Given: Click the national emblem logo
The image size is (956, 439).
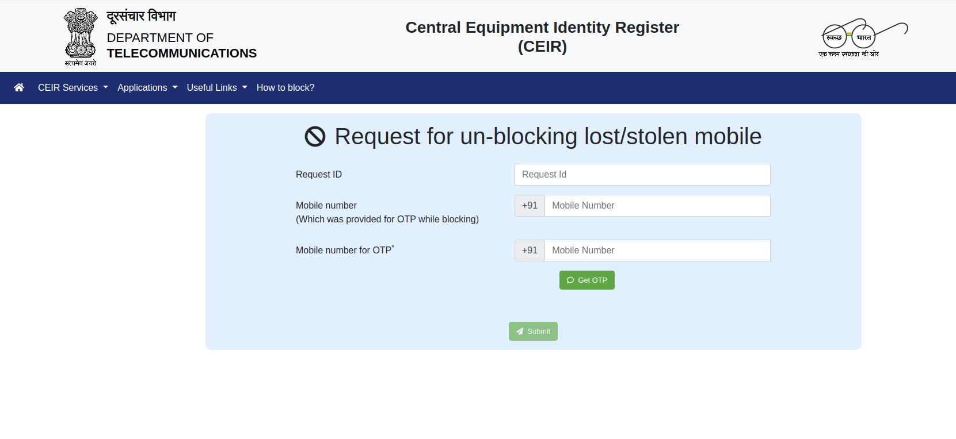Looking at the screenshot, I should 80,36.
